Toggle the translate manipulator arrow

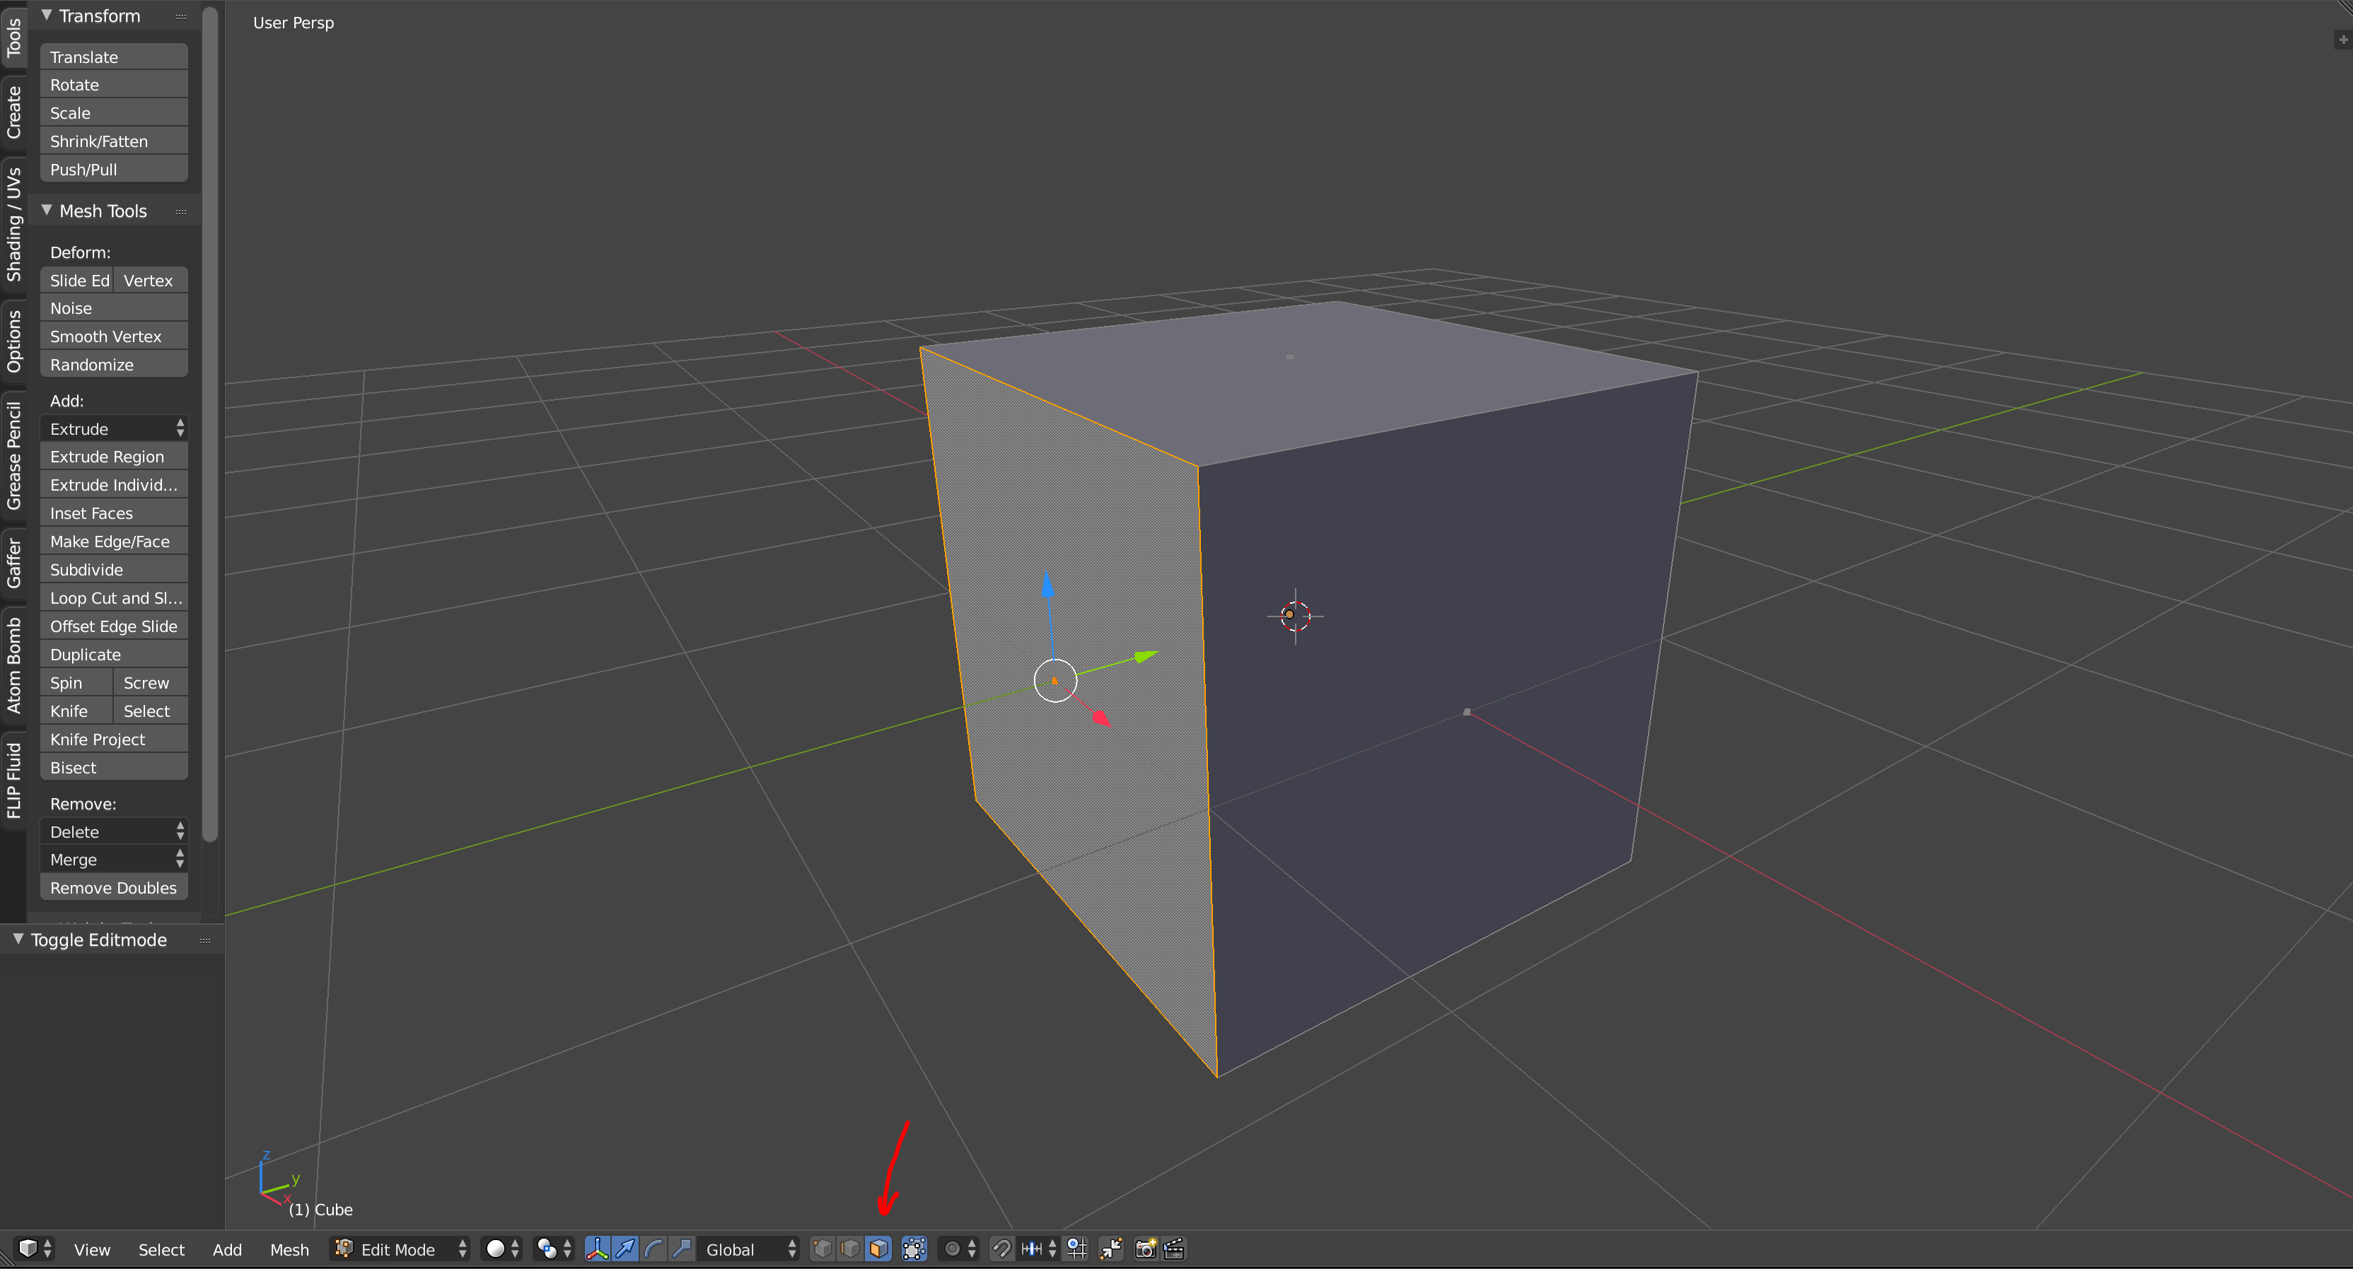pyautogui.click(x=626, y=1248)
